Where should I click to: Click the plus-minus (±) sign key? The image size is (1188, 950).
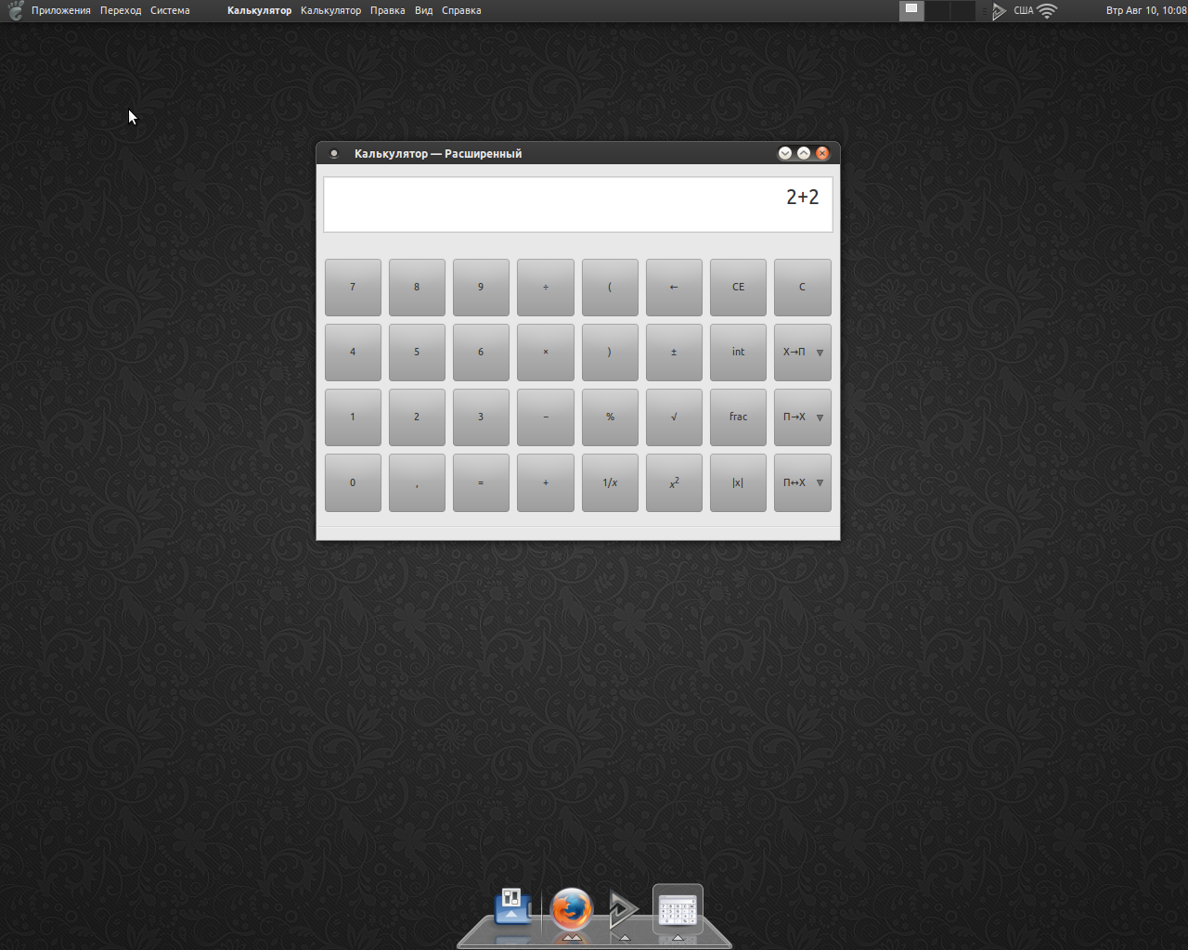coord(674,353)
